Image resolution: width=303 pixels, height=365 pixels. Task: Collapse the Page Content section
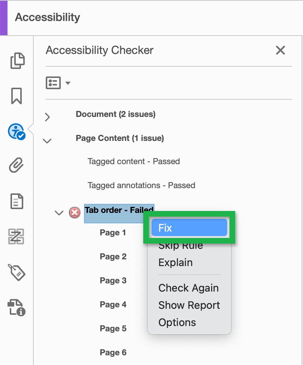pos(47,141)
